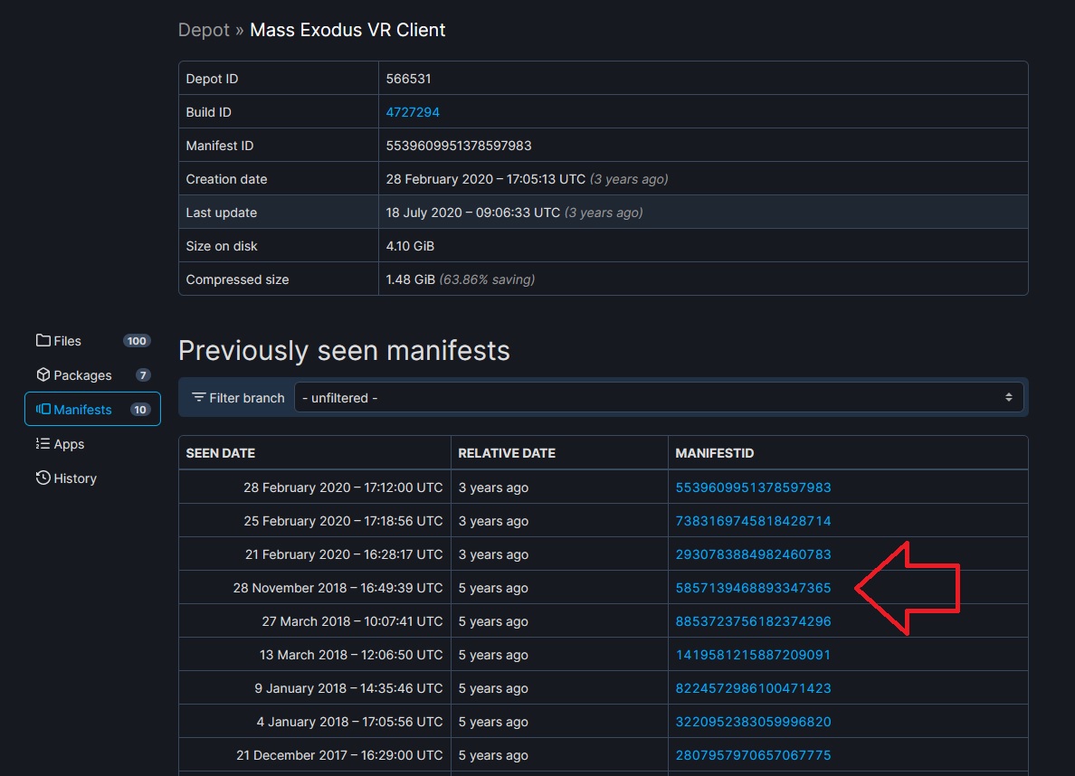Open manifest 8853723756182374296
Screen dimensions: 1075x776
click(753, 621)
